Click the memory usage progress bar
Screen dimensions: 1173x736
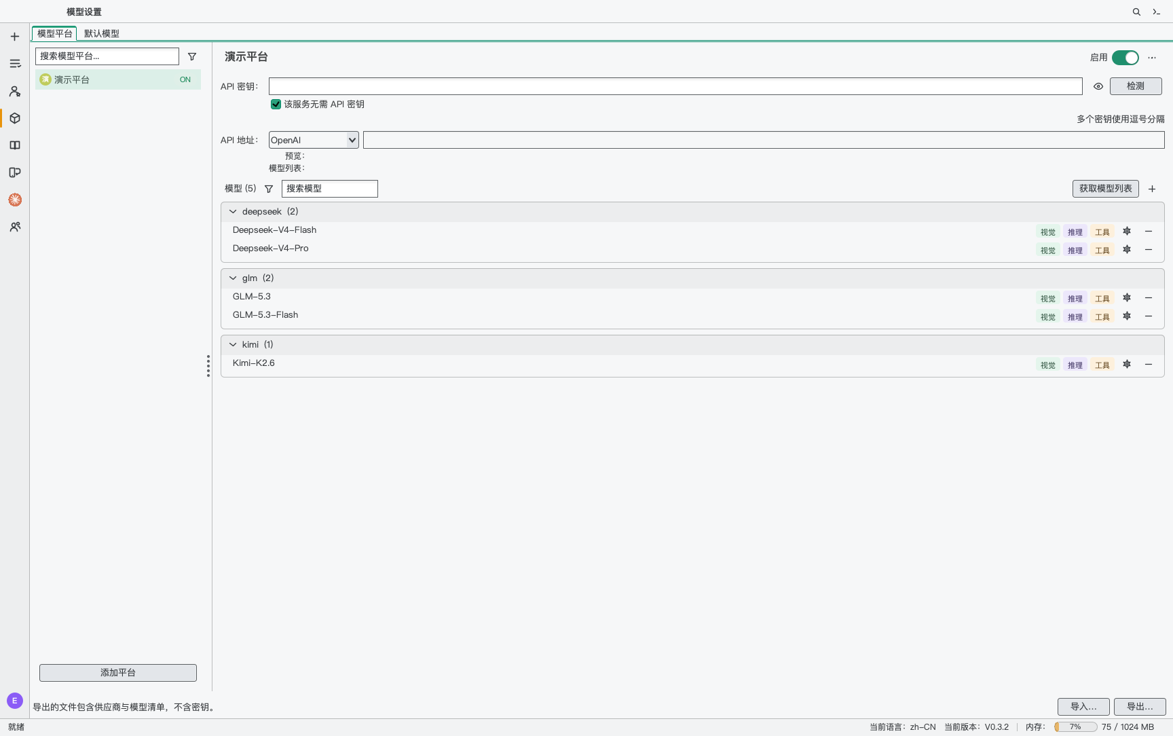(1076, 726)
